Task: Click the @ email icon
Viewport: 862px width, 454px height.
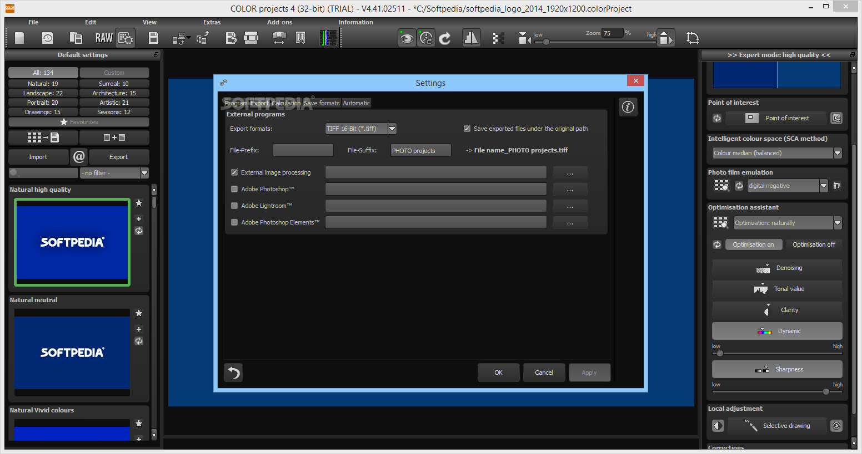Action: pyautogui.click(x=79, y=157)
